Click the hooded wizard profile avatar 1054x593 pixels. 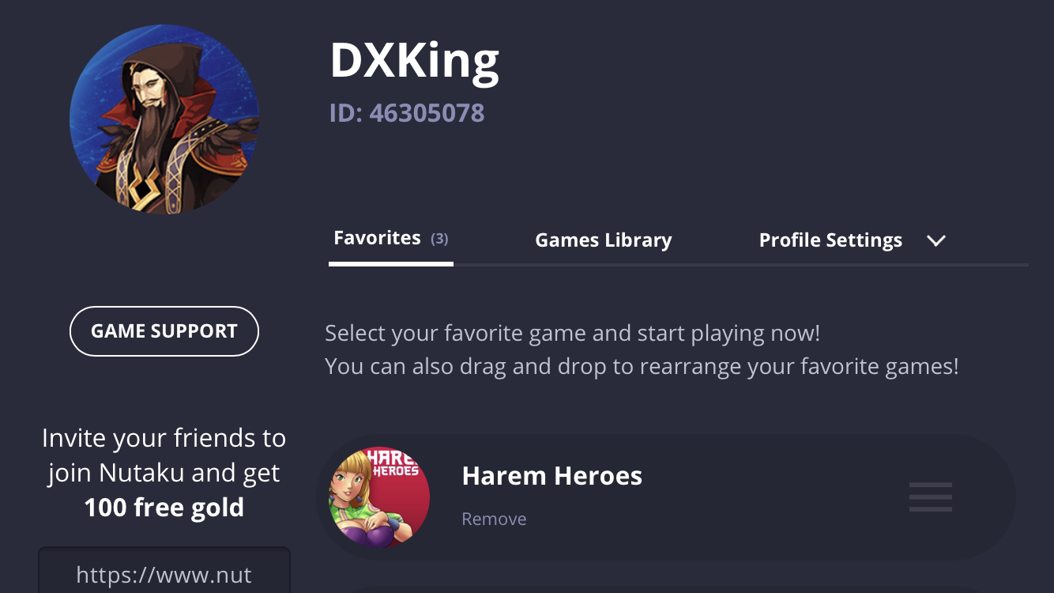164,119
